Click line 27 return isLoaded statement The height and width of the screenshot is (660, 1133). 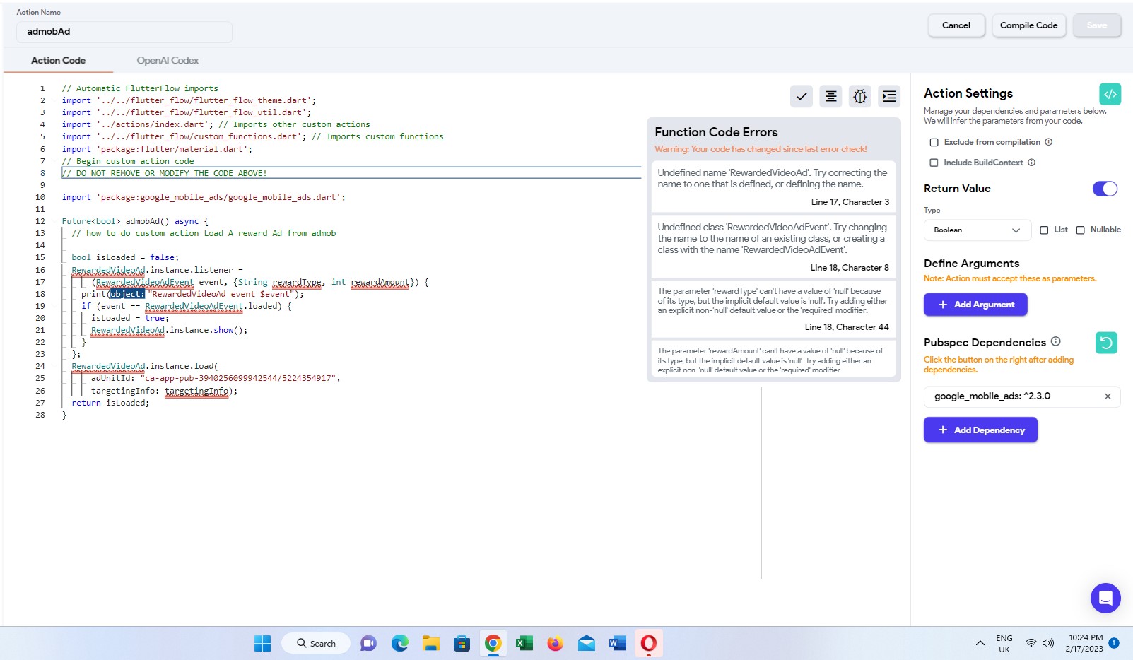pyautogui.click(x=110, y=403)
